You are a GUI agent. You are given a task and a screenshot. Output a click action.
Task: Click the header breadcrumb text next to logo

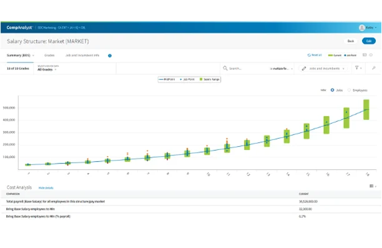tap(61, 27)
